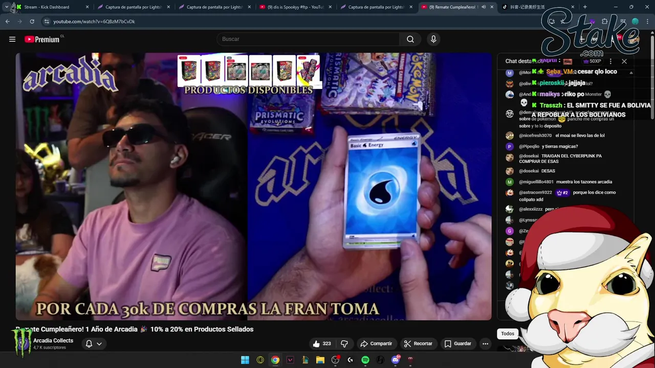Open notification bell subscription dropdown
The width and height of the screenshot is (655, 368).
94,343
